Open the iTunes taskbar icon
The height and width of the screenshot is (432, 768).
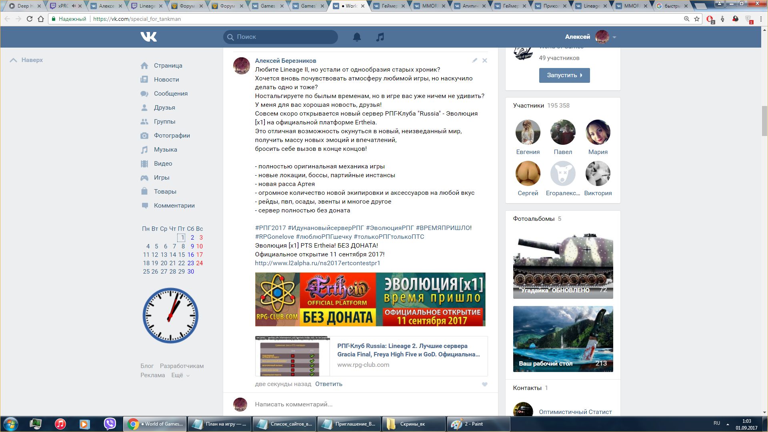click(x=60, y=424)
